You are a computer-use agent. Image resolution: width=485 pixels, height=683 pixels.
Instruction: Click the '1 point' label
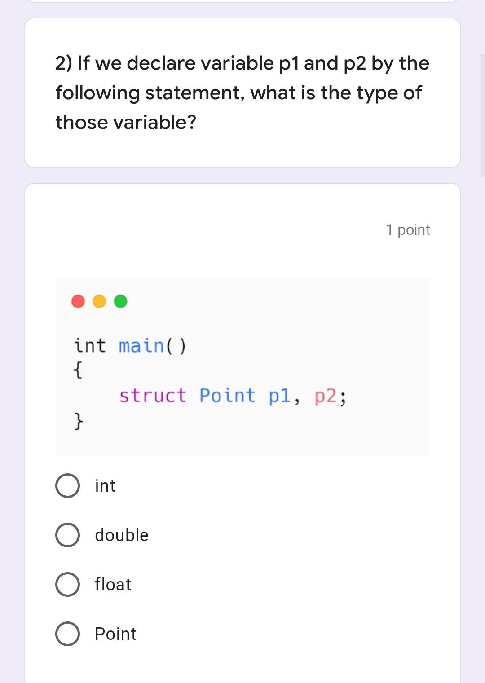point(408,229)
